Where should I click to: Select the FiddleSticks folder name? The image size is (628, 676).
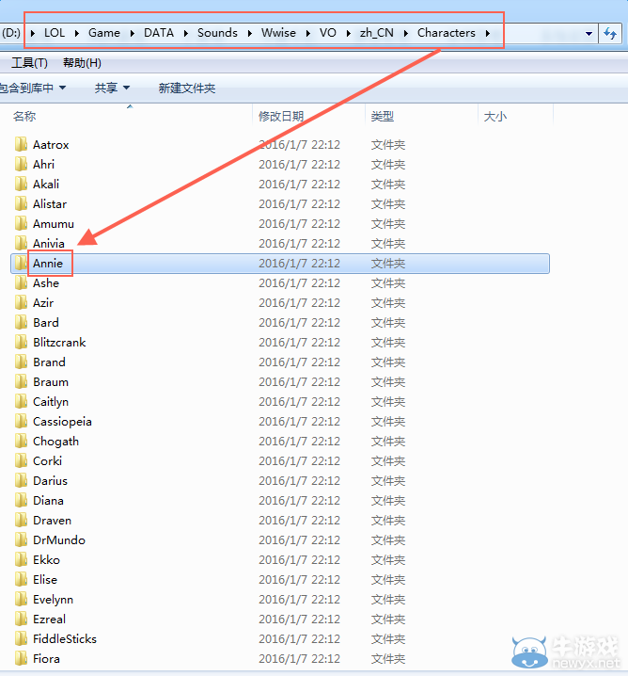(x=65, y=639)
